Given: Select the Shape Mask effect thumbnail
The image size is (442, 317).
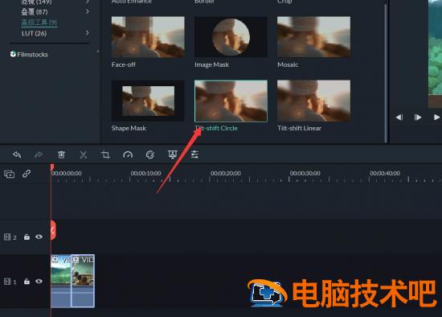Looking at the screenshot, I should pos(148,101).
